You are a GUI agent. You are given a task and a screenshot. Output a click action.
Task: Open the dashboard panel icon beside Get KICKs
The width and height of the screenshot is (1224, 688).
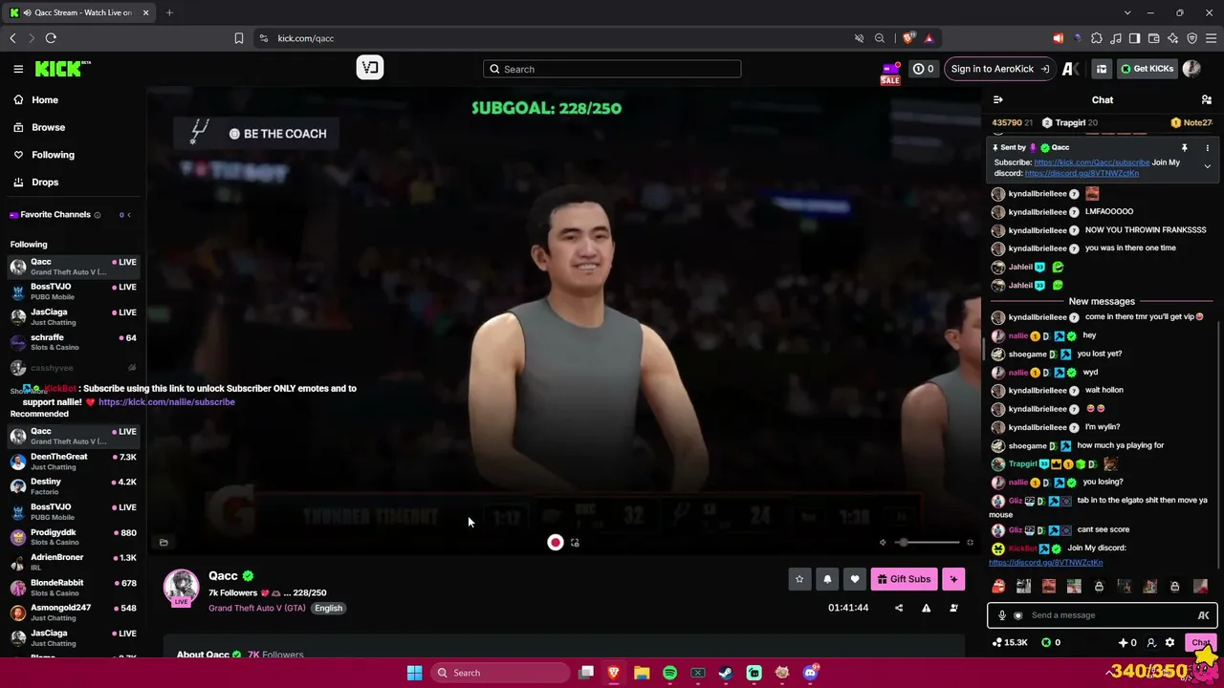(x=1102, y=69)
